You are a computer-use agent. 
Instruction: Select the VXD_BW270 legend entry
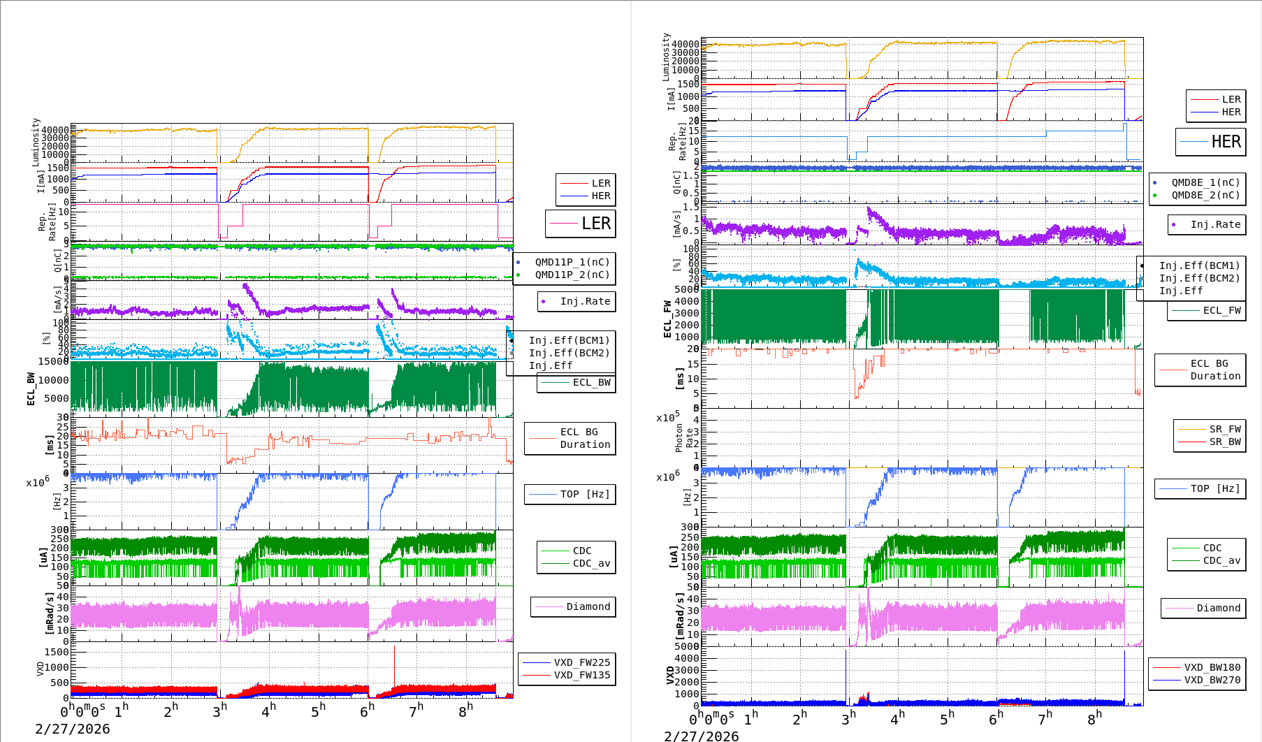point(1212,680)
